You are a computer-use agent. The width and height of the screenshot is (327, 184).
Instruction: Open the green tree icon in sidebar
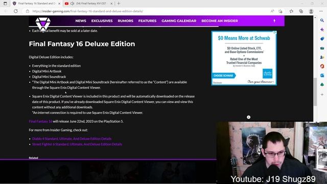coord(322,85)
